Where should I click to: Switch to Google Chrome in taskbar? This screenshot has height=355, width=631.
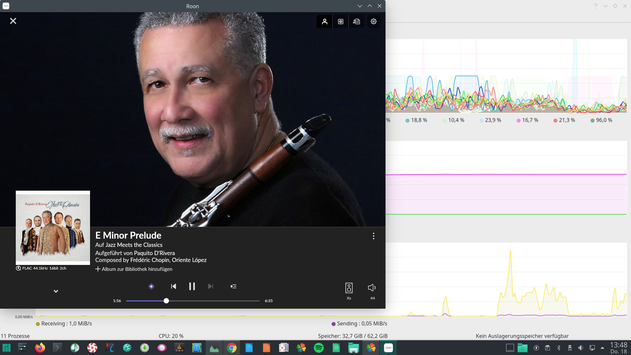[232, 348]
